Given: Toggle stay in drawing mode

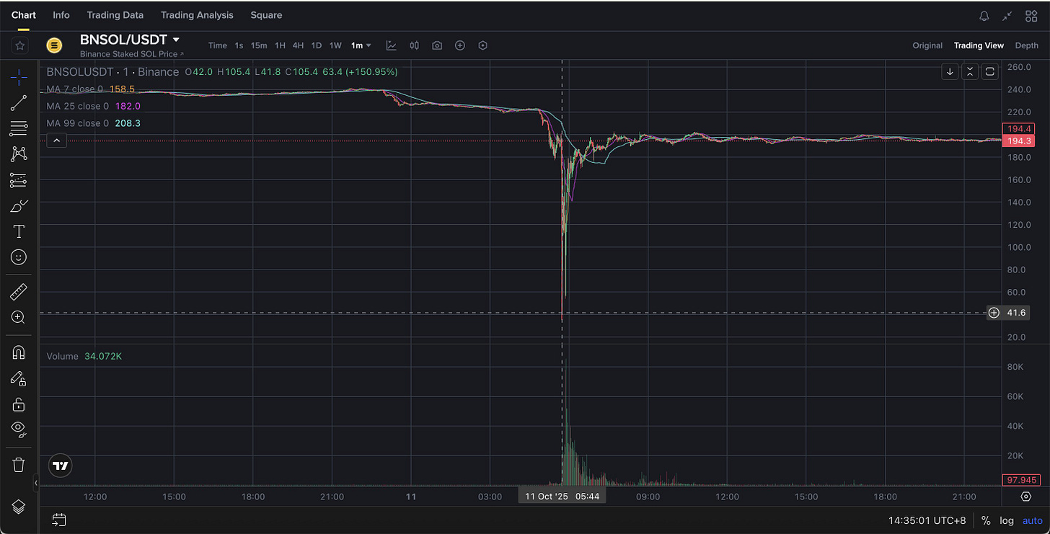Looking at the screenshot, I should [19, 378].
